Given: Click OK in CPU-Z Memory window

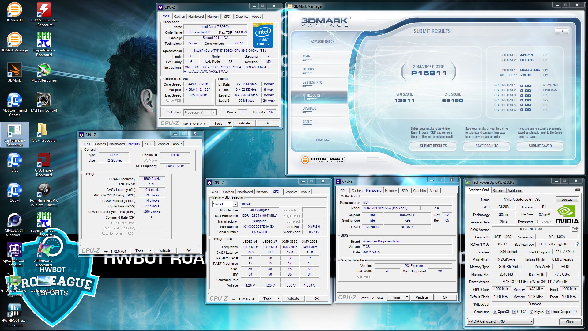Looking at the screenshot, I should (188, 251).
